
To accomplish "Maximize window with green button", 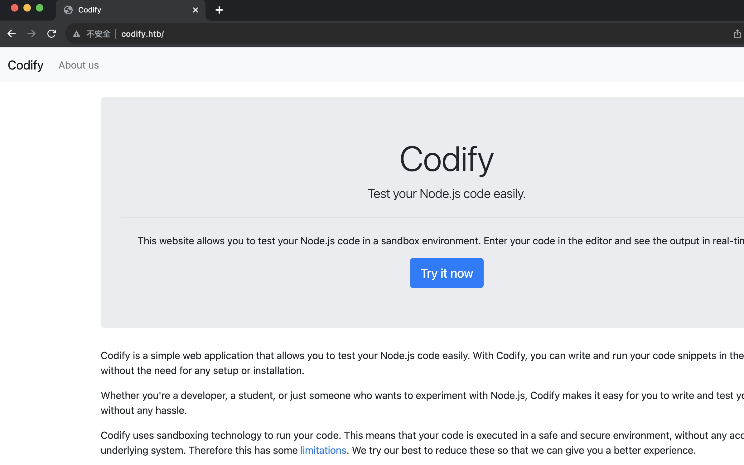I will click(x=40, y=8).
